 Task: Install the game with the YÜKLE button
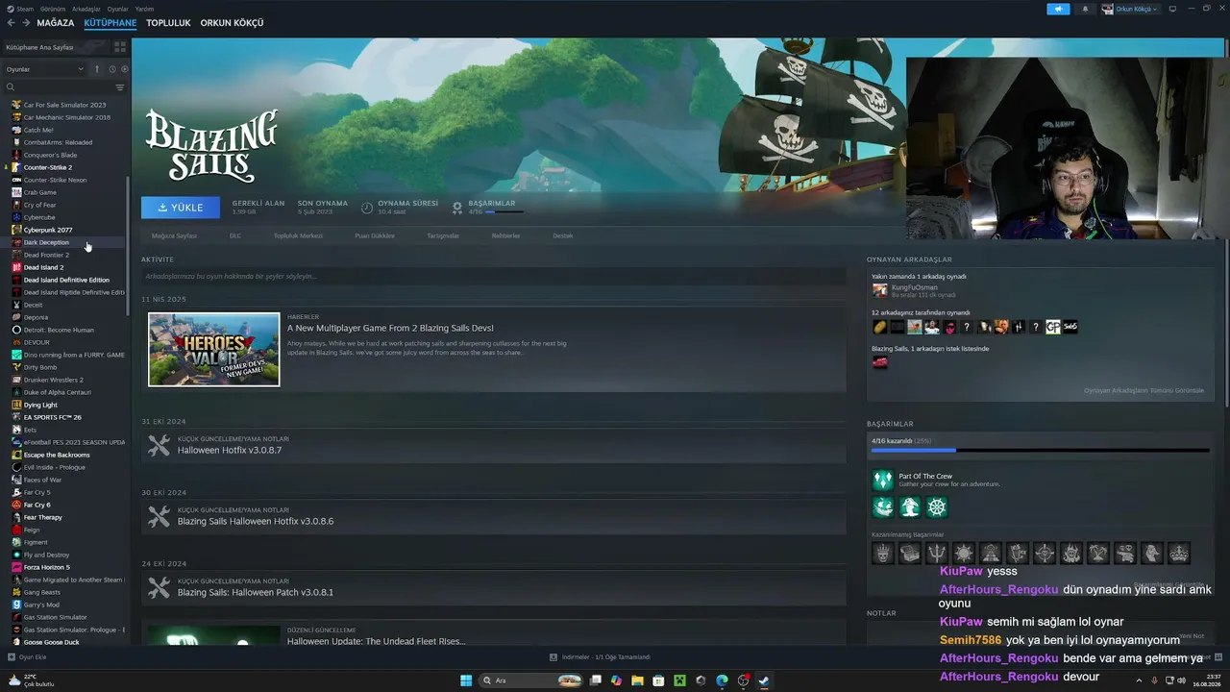pyautogui.click(x=181, y=208)
